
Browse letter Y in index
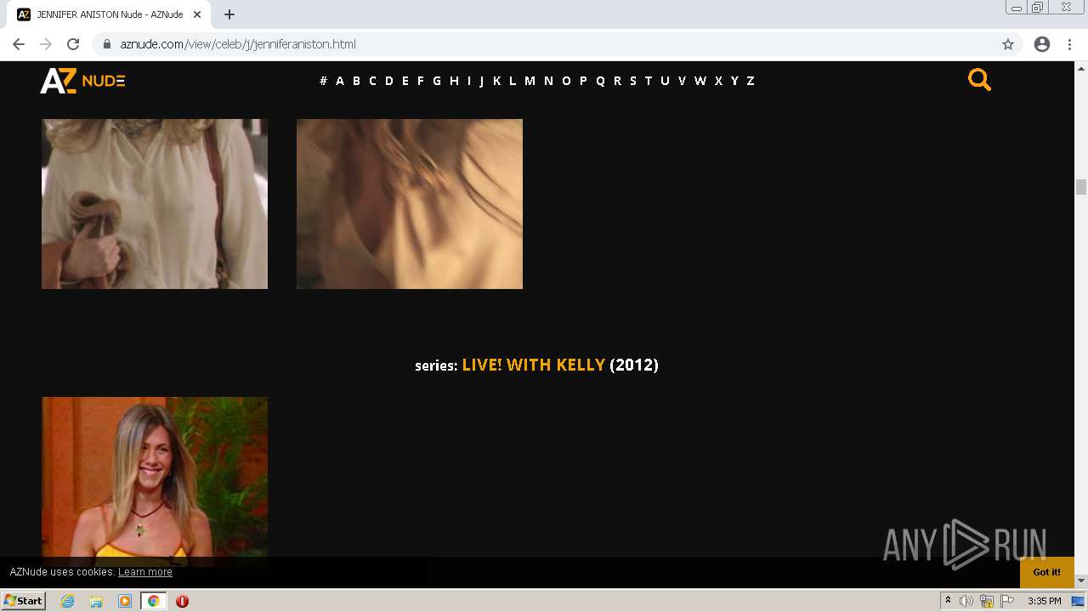pyautogui.click(x=734, y=81)
